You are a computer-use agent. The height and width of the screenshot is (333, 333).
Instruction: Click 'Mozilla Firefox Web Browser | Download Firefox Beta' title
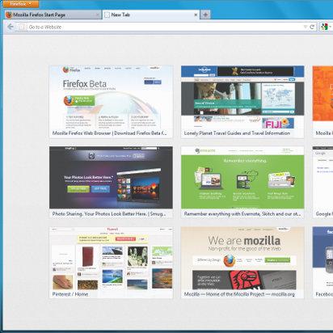109,133
